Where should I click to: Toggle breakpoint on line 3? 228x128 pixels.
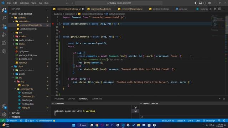tap(53, 24)
